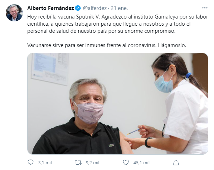Click the tweet text about Sputnik V
Screen dimensions: 214x170
click(118, 24)
